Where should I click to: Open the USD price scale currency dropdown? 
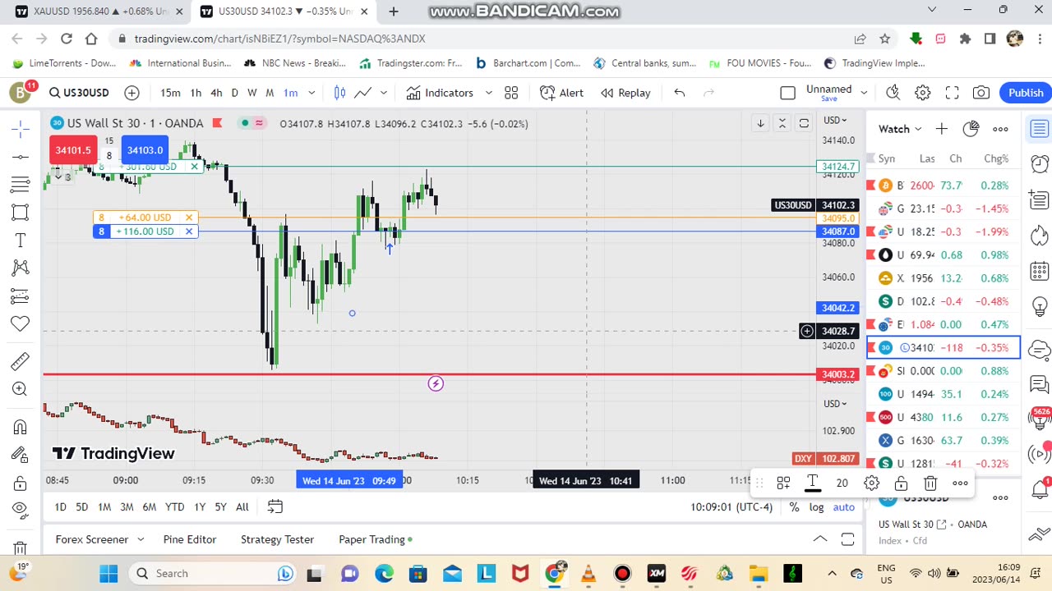point(835,121)
